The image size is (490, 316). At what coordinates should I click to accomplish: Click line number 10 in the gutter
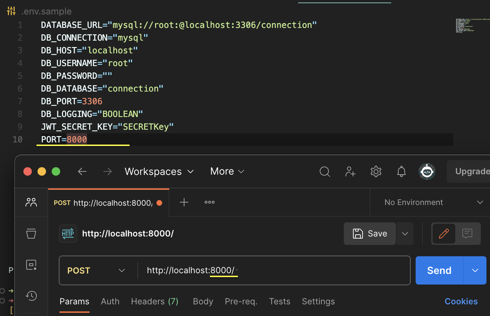tap(18, 140)
